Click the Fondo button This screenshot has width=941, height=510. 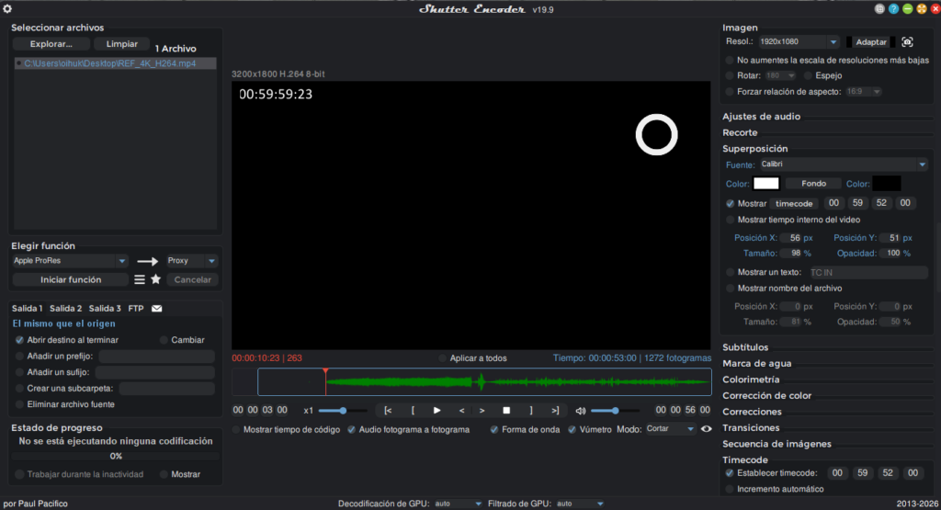(814, 184)
